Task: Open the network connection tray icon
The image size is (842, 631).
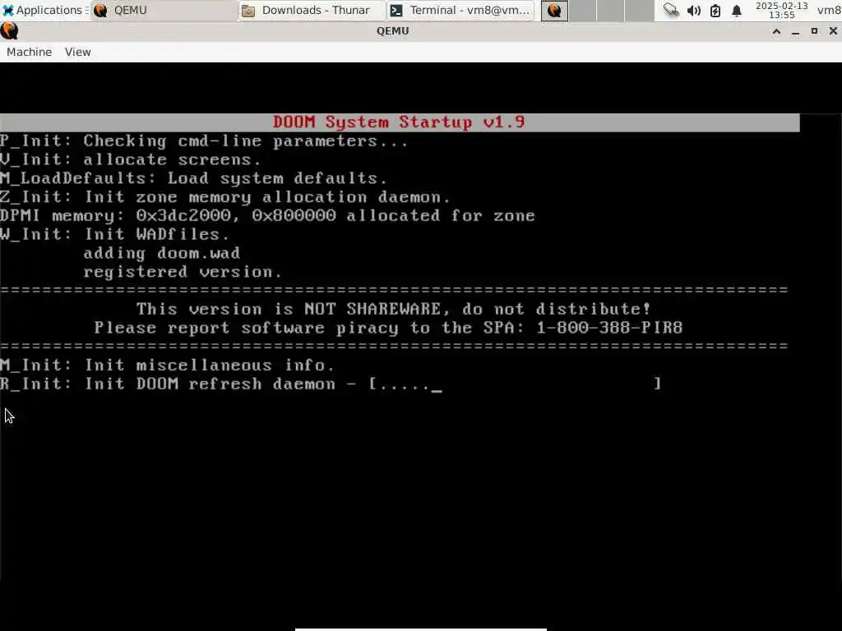Action: pyautogui.click(x=671, y=10)
